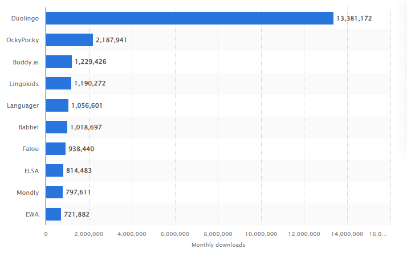Screen dimensions: 407x261
Task: Click the value 938,440
Action: click(82, 149)
